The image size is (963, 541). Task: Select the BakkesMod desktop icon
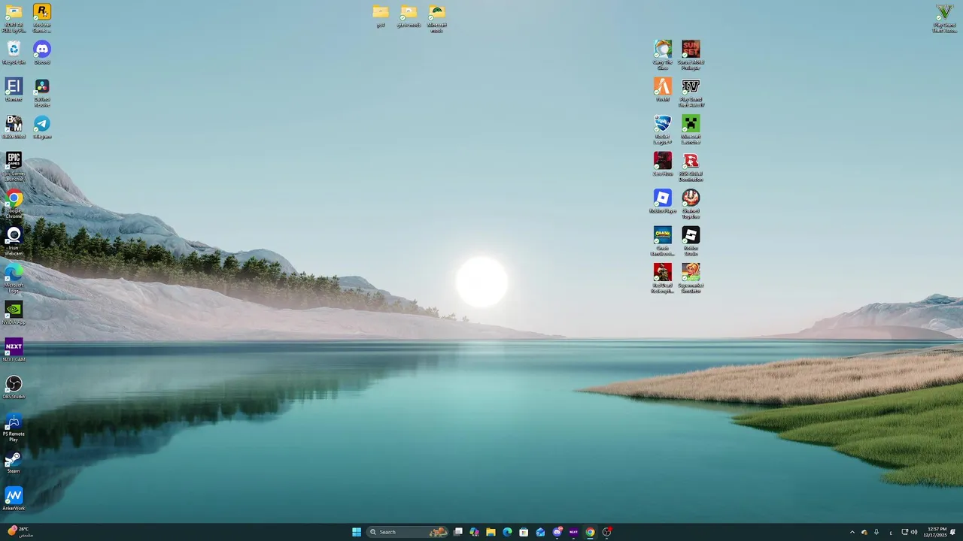coord(14,127)
